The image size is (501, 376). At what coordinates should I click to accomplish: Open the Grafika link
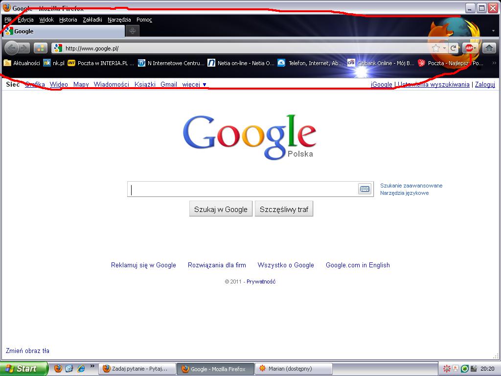[35, 84]
